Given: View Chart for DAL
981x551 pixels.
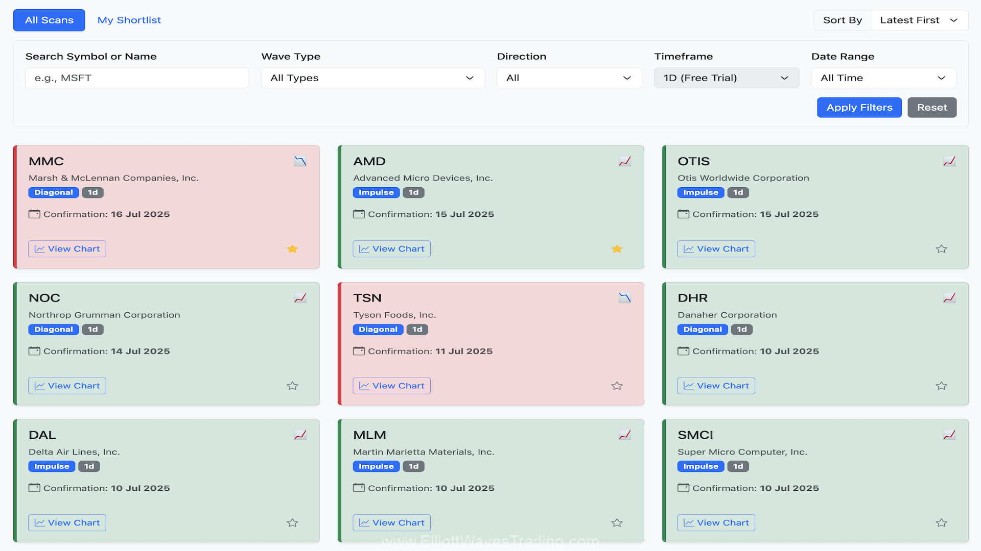Looking at the screenshot, I should point(67,523).
